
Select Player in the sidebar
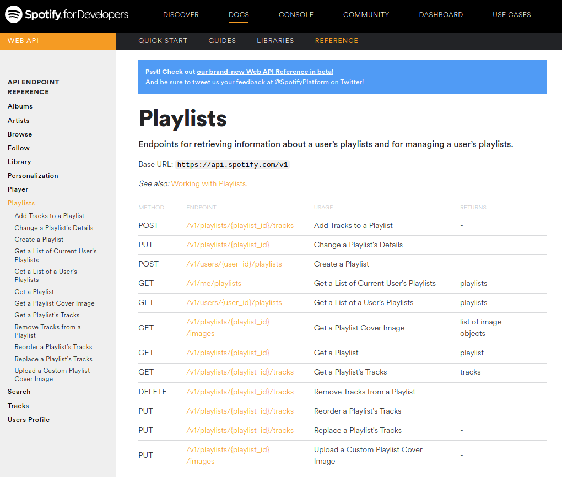pyautogui.click(x=18, y=189)
